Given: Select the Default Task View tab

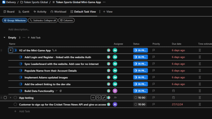Looking at the screenshot, I should 83,12.
